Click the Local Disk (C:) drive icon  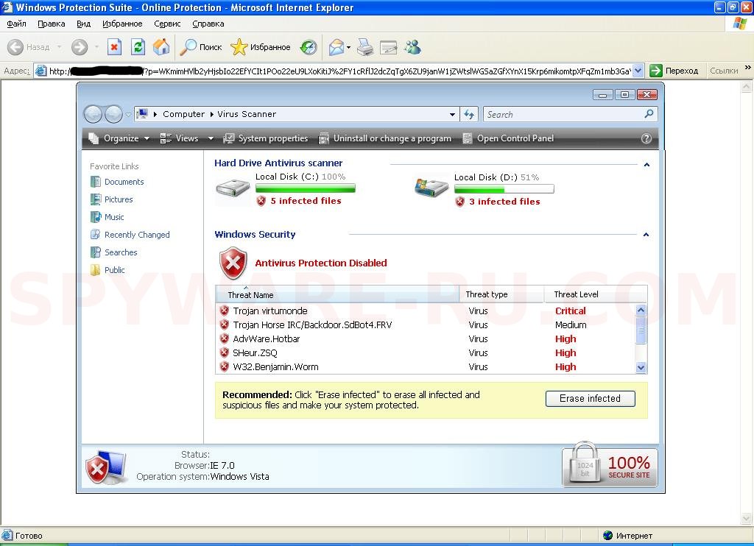232,188
